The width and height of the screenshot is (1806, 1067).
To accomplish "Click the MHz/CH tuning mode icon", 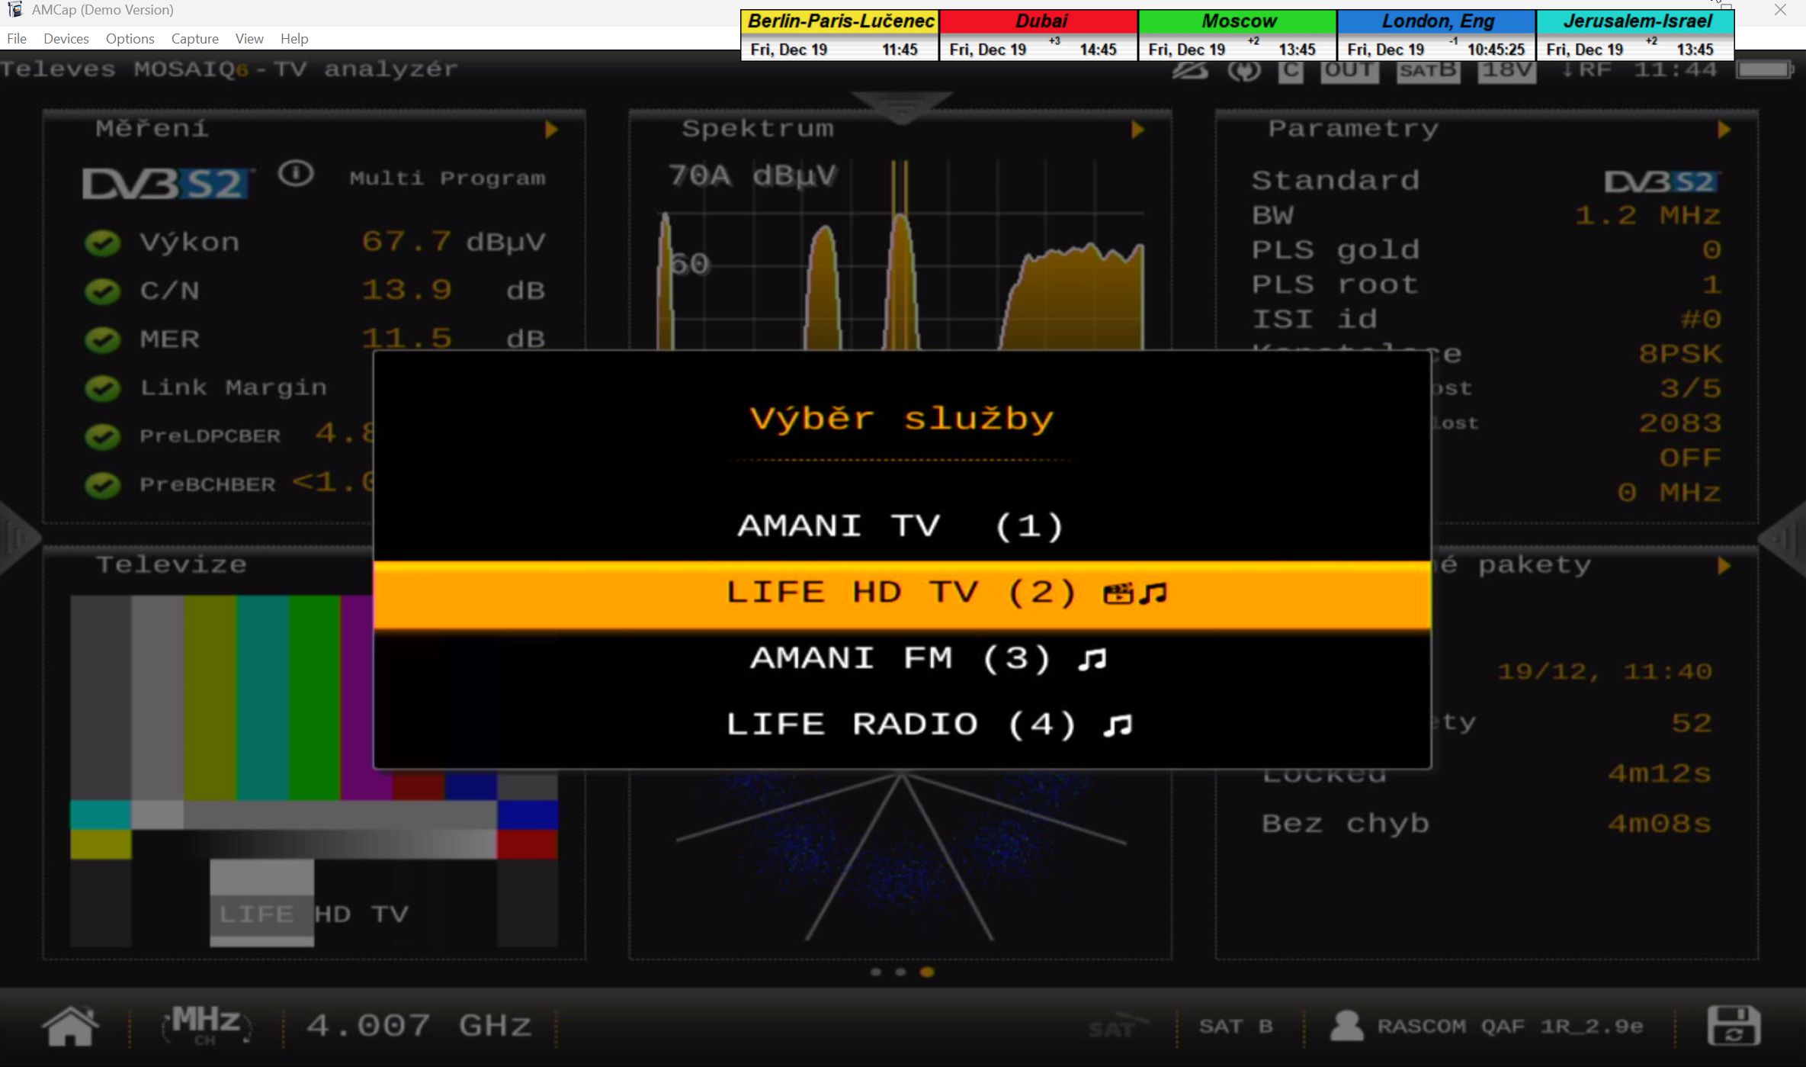I will pos(206,1025).
